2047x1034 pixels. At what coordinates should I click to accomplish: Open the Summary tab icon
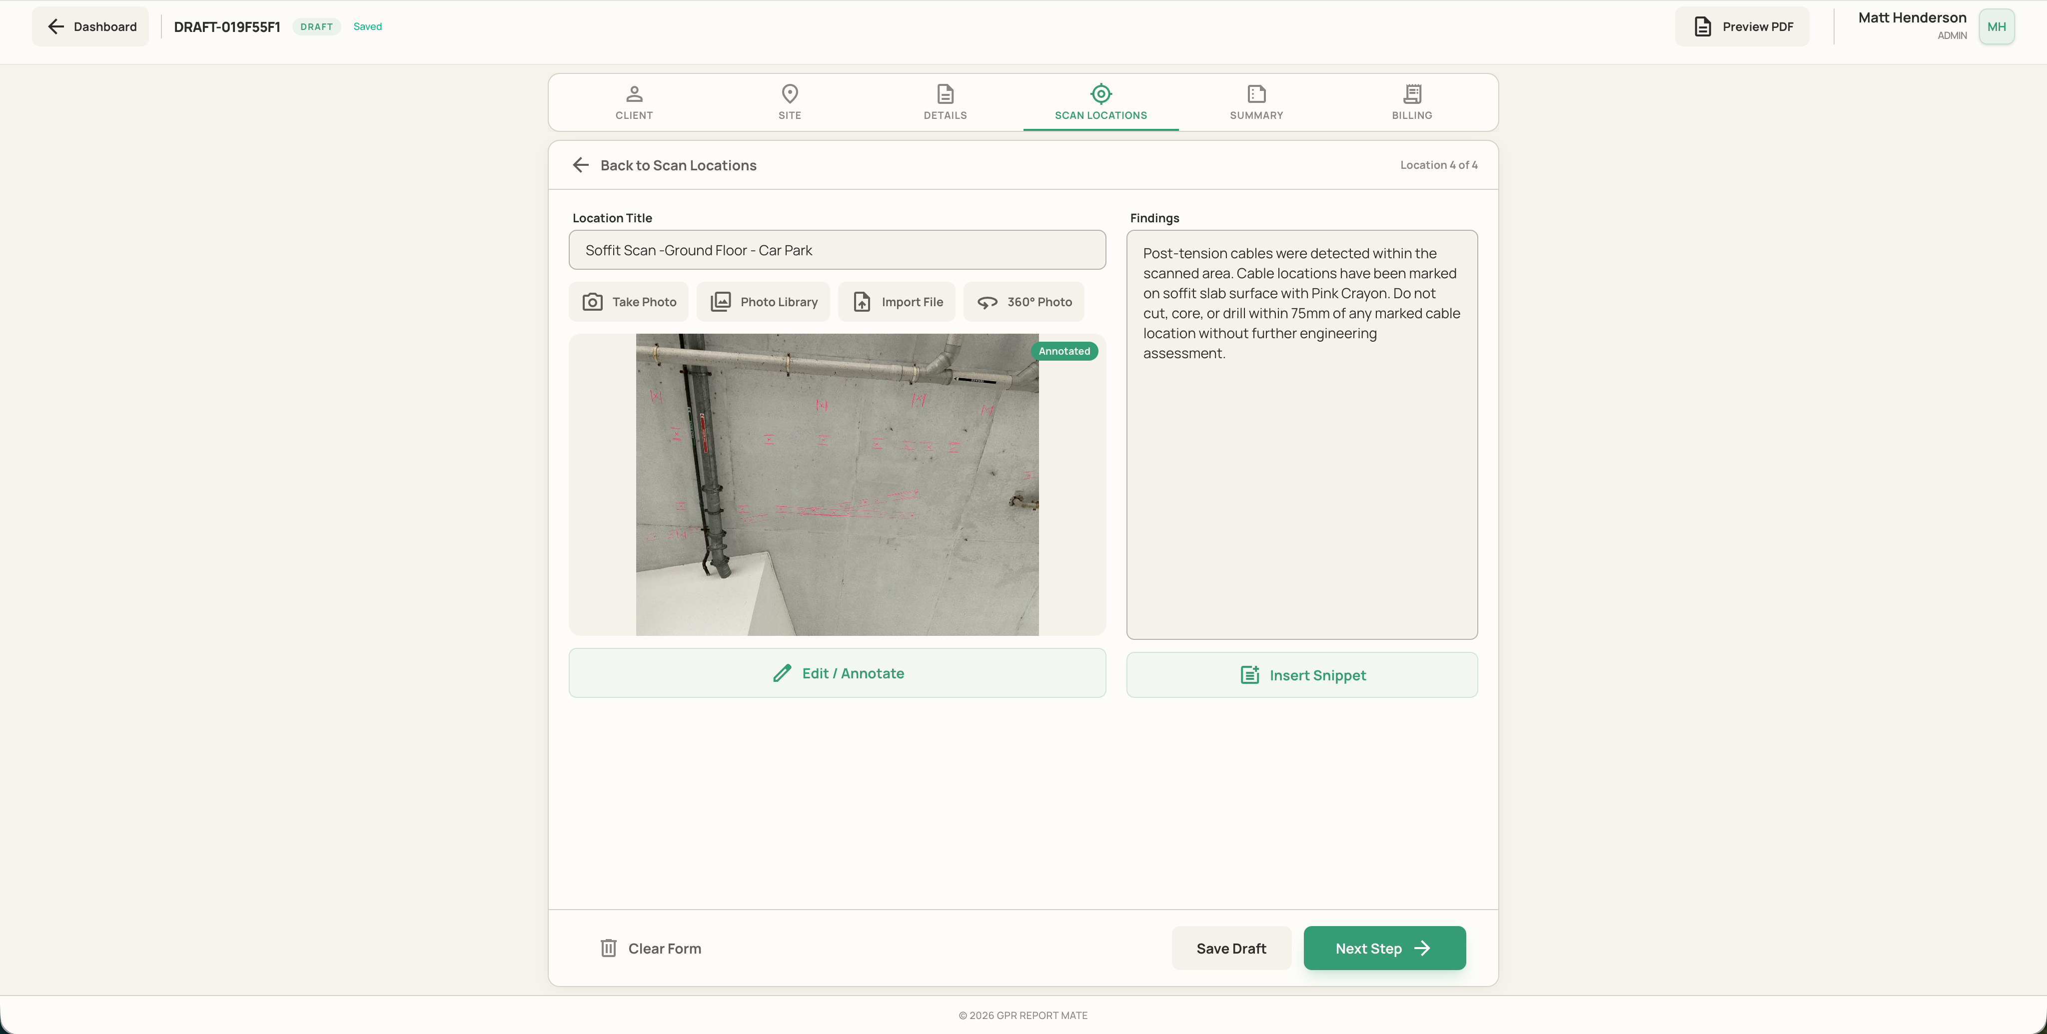tap(1256, 94)
